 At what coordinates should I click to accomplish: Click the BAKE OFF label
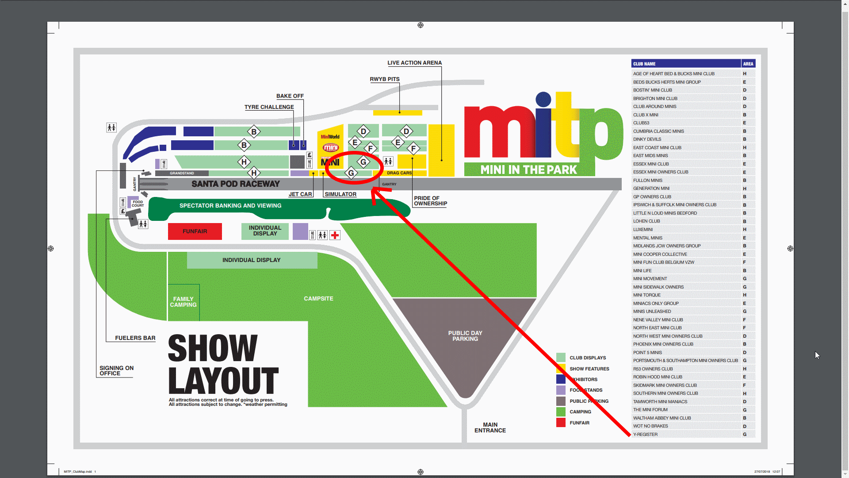point(290,96)
